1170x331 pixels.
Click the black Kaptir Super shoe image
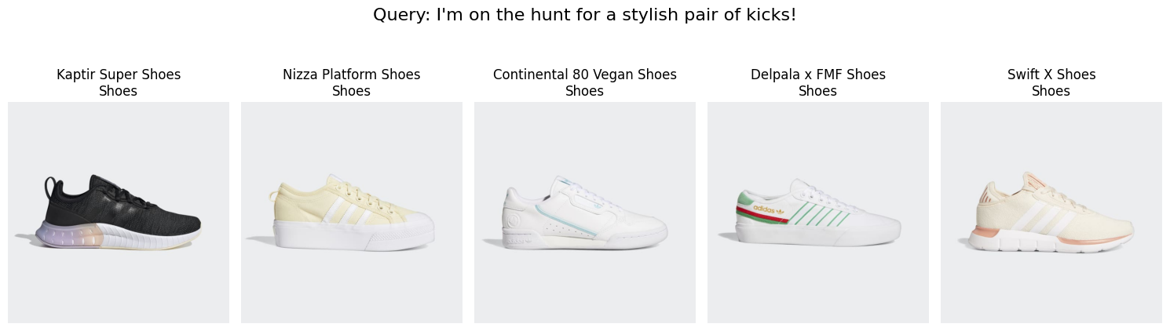119,213
